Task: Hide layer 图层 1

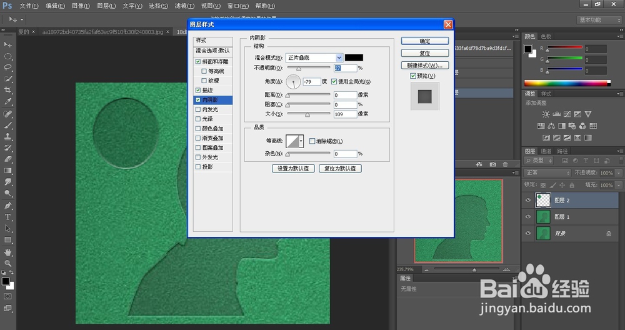Action: click(x=528, y=217)
